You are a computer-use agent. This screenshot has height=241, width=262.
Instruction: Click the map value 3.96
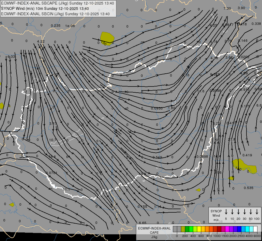(218, 172)
